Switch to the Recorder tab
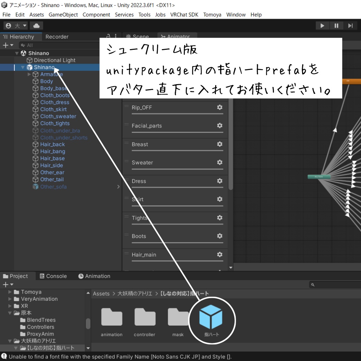This screenshot has height=361, width=361. [57, 37]
